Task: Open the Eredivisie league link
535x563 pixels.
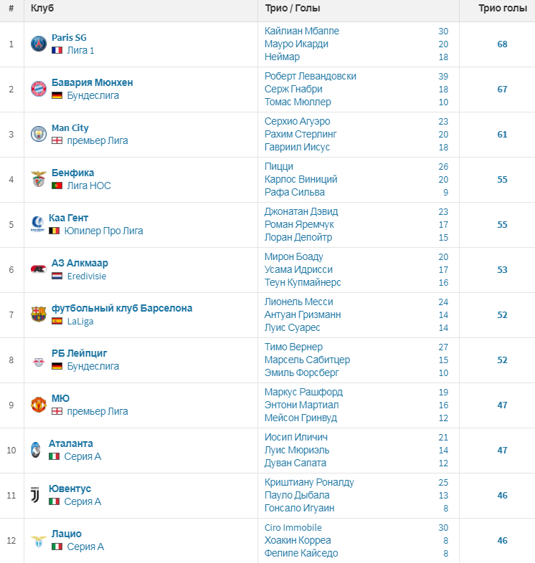Action: [x=87, y=276]
